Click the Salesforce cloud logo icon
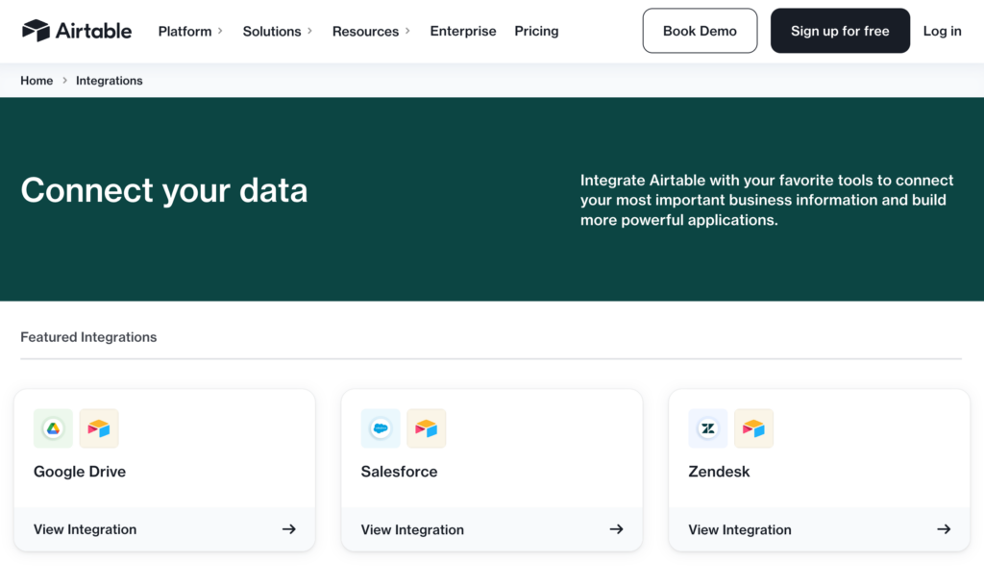Image resolution: width=984 pixels, height=586 pixels. pyautogui.click(x=381, y=428)
